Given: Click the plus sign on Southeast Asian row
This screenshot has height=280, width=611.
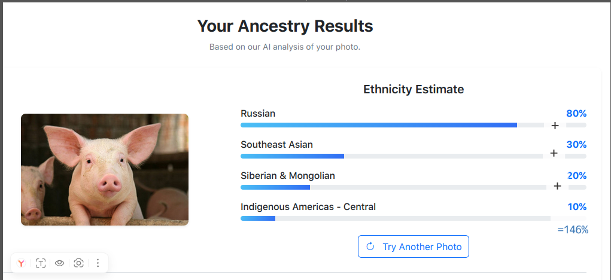Looking at the screenshot, I should pyautogui.click(x=554, y=153).
